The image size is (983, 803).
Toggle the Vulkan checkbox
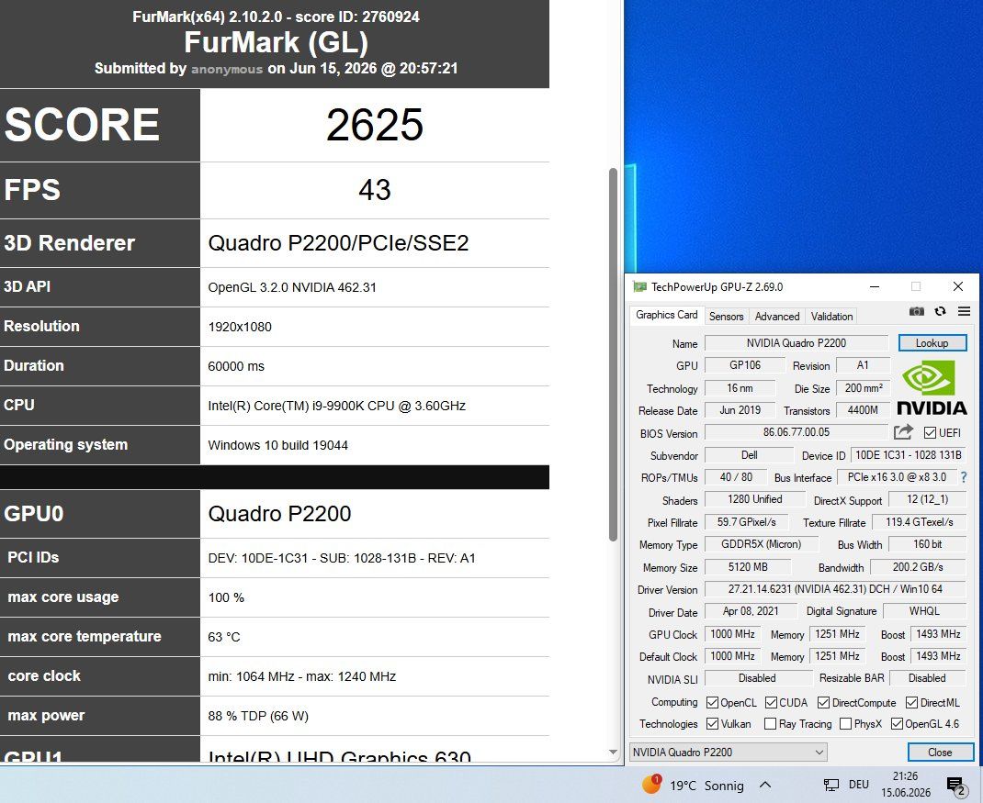712,724
